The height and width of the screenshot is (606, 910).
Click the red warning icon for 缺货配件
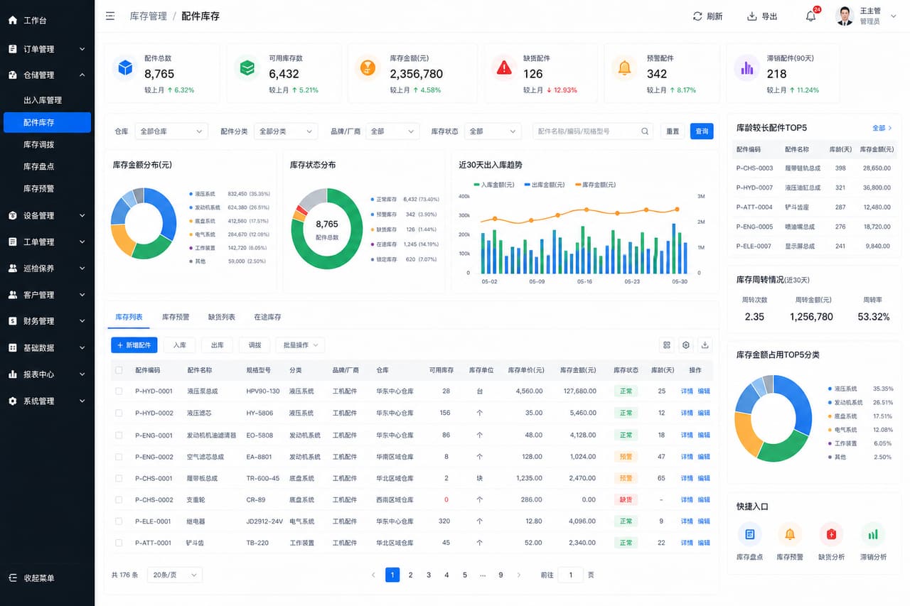tap(504, 67)
